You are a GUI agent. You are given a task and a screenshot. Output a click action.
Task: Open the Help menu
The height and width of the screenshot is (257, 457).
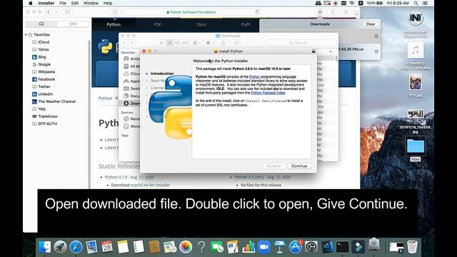click(108, 3)
